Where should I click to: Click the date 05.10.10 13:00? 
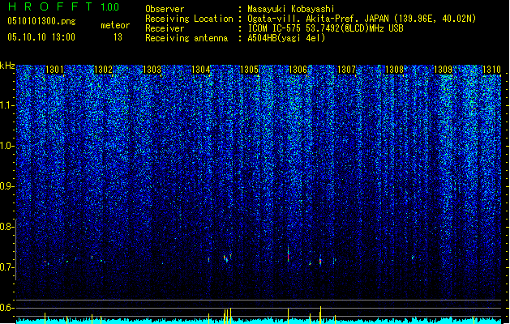(x=41, y=37)
